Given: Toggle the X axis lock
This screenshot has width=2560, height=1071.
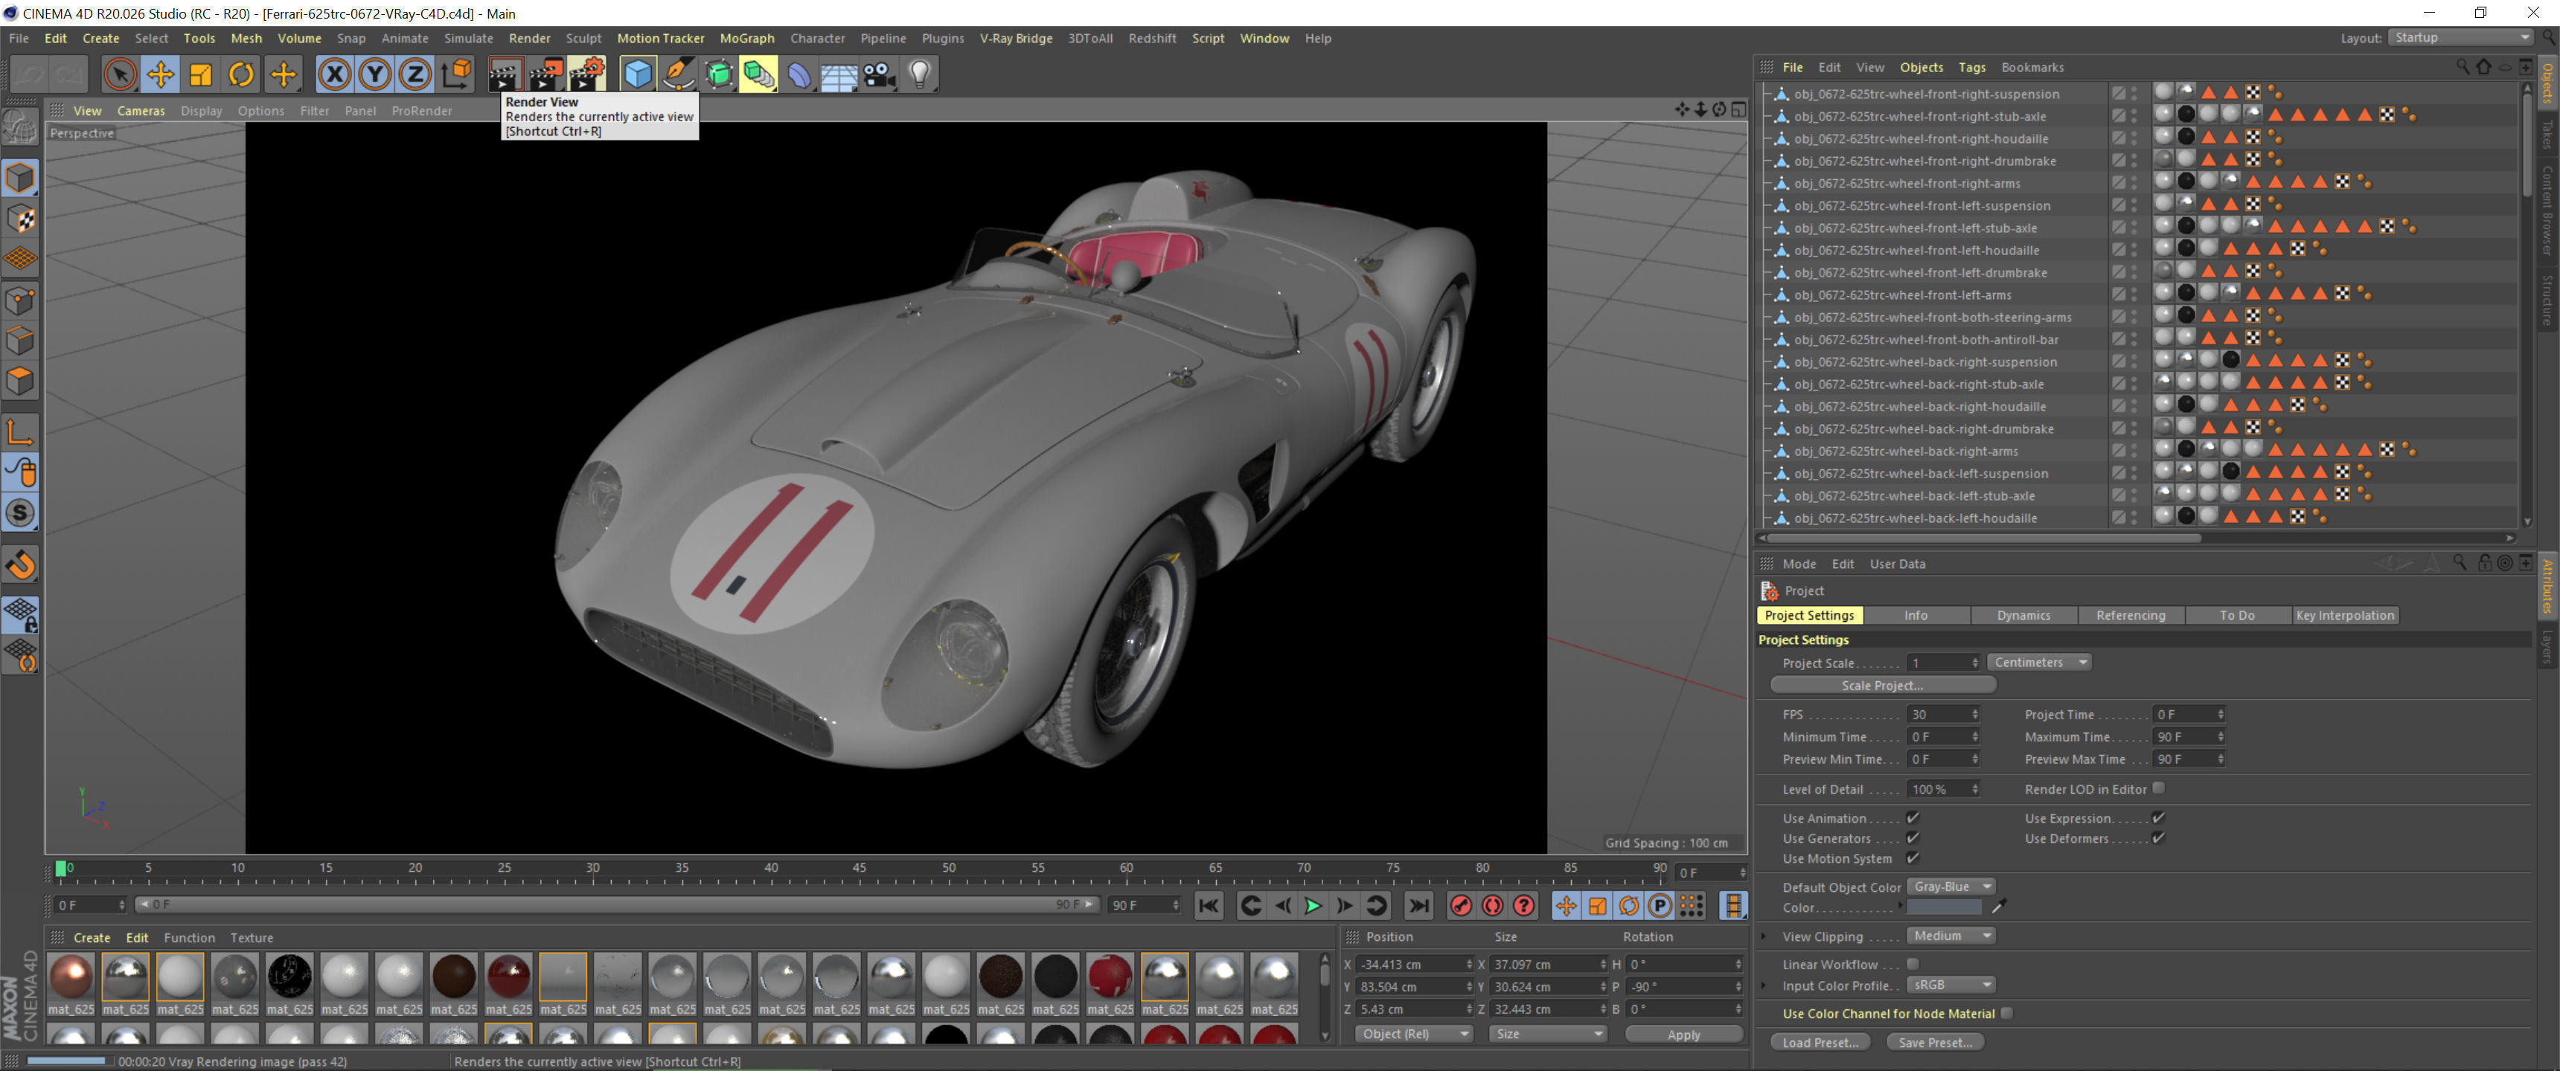Looking at the screenshot, I should coord(335,74).
